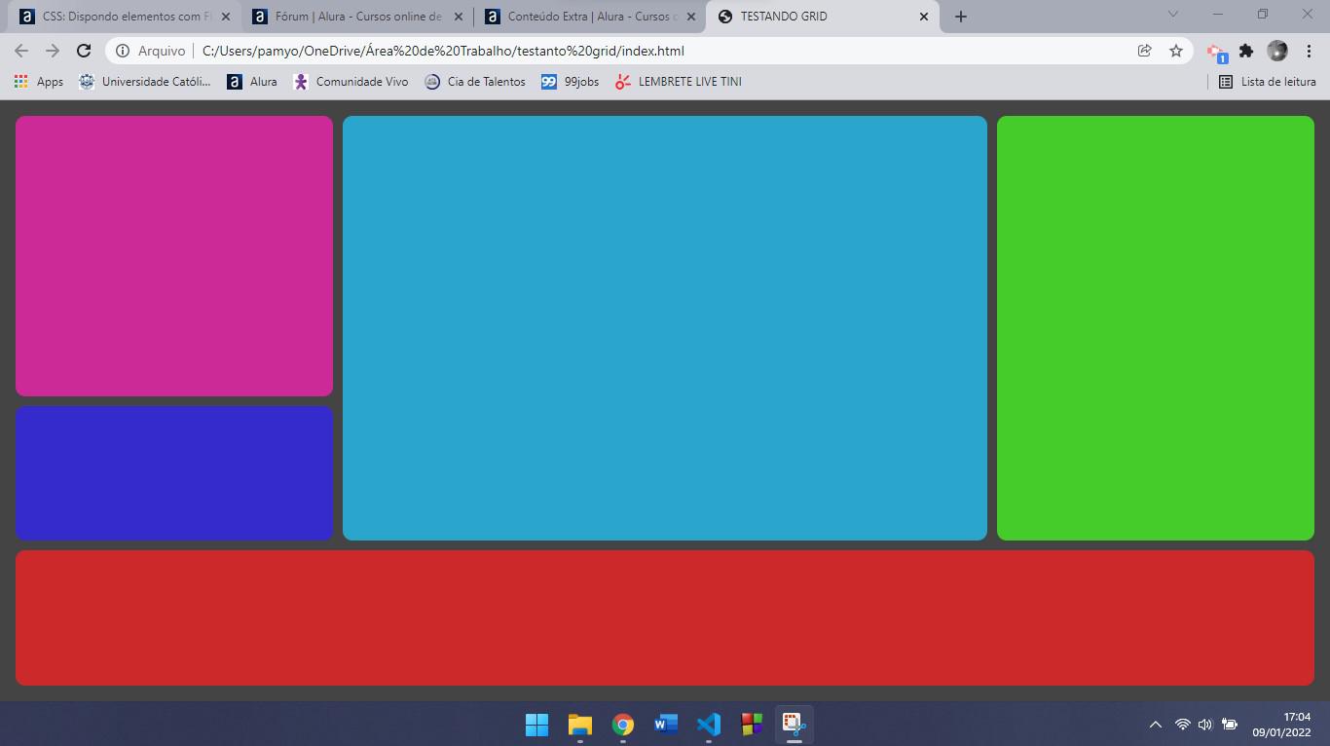This screenshot has width=1330, height=746.
Task: Open the Comunidade Vivo bookmark
Action: click(x=351, y=82)
